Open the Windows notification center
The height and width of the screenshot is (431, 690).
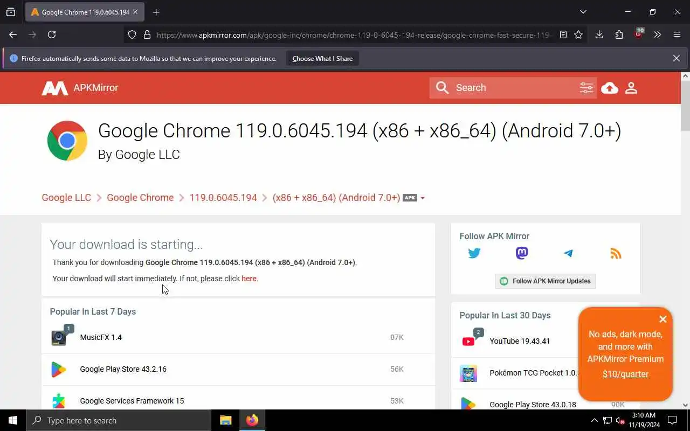(x=672, y=420)
